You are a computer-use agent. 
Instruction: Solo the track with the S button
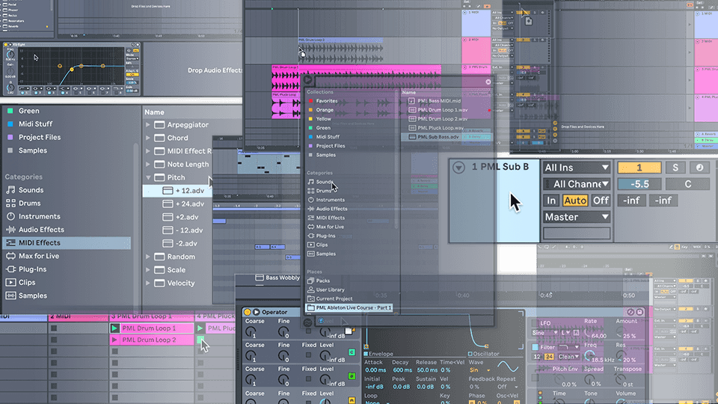point(675,168)
